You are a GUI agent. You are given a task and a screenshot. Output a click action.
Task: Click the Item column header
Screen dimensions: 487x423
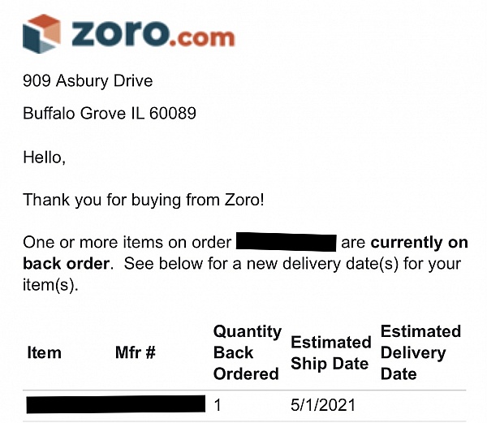44,353
